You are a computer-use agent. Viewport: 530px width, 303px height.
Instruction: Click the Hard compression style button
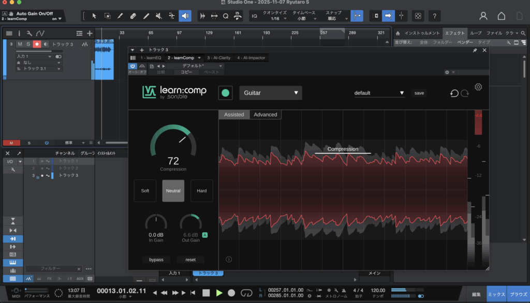pyautogui.click(x=201, y=191)
